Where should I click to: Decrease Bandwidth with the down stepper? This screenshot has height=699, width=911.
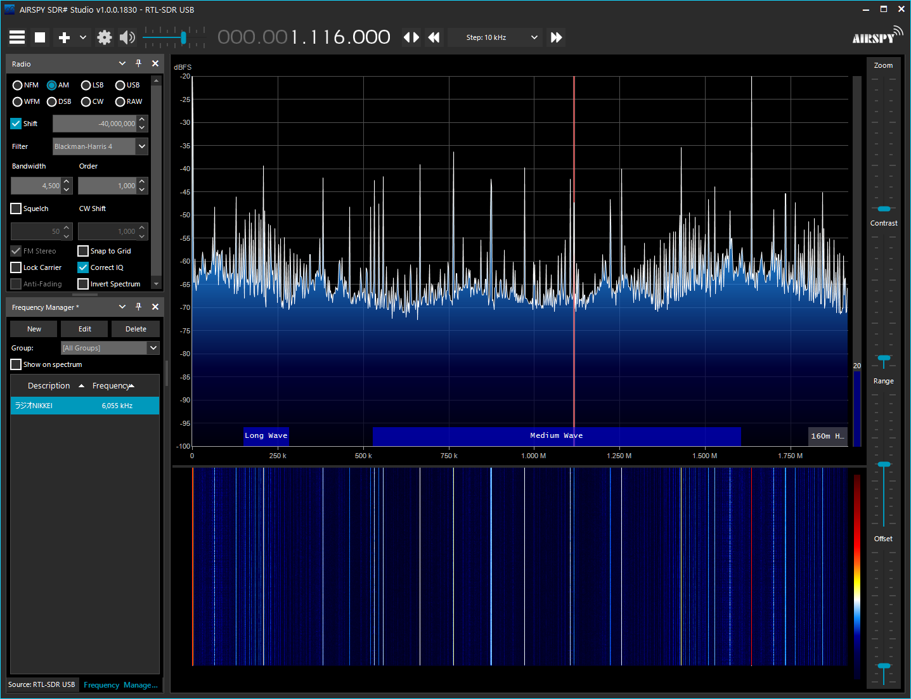(67, 190)
